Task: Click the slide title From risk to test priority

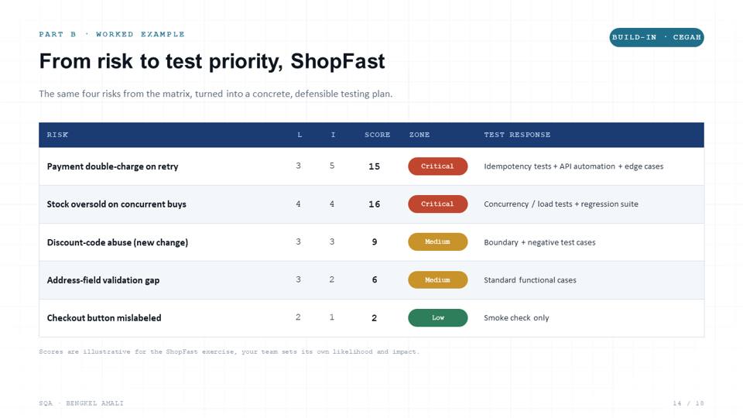Action: coord(212,61)
